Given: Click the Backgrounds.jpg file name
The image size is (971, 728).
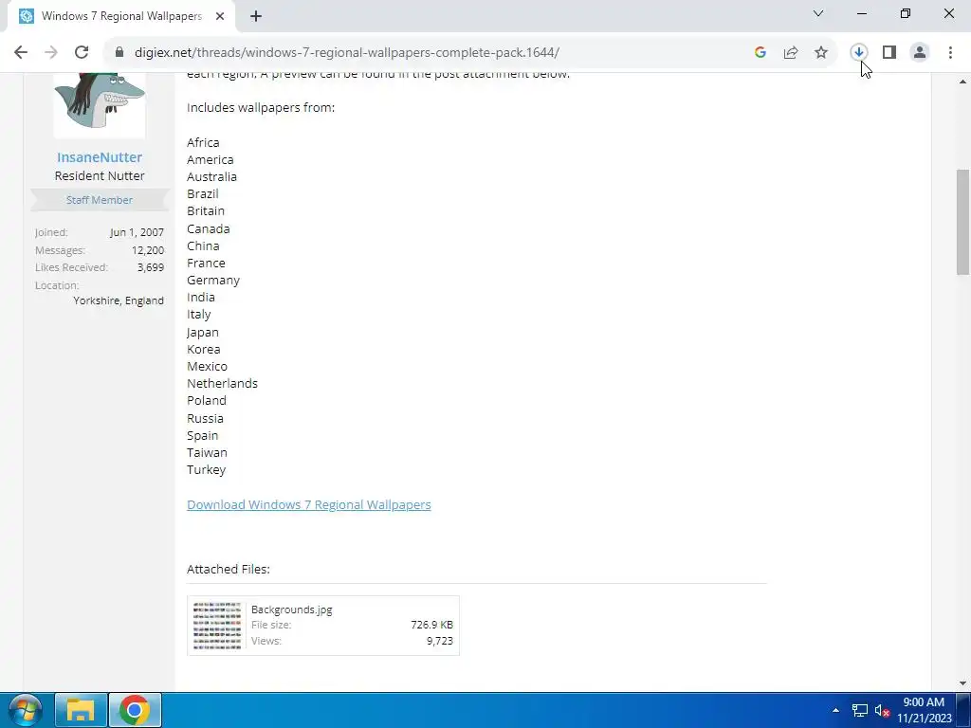Looking at the screenshot, I should (292, 610).
